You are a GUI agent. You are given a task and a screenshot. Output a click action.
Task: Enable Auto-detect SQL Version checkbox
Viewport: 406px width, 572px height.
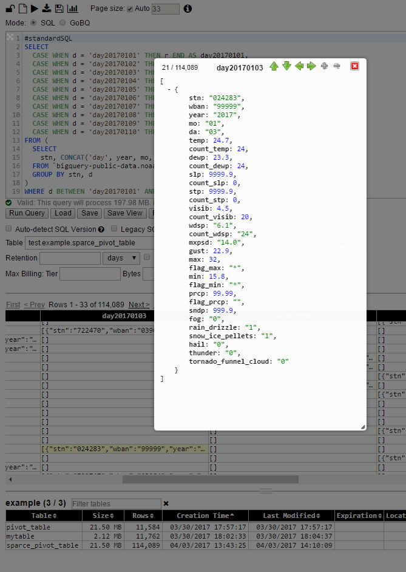(x=8, y=228)
